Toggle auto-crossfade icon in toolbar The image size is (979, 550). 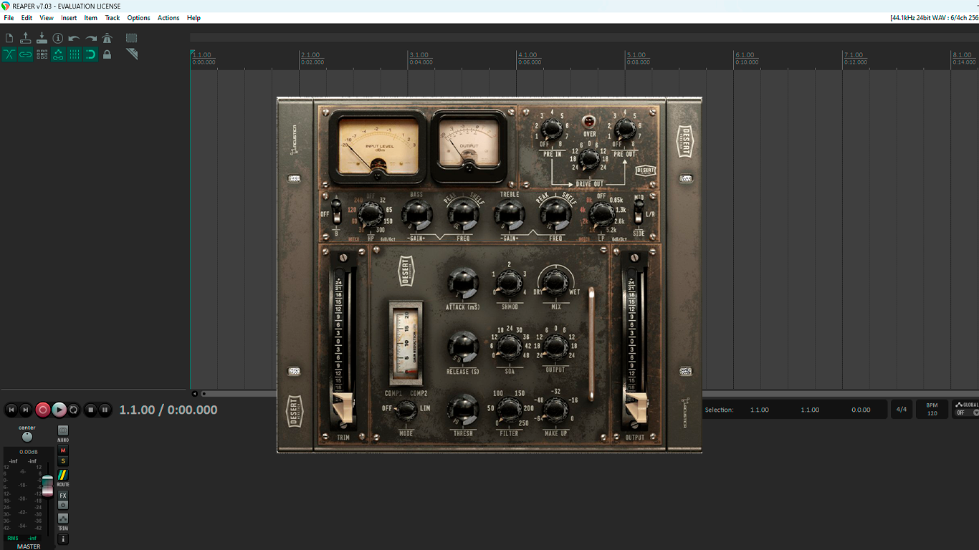(9, 54)
